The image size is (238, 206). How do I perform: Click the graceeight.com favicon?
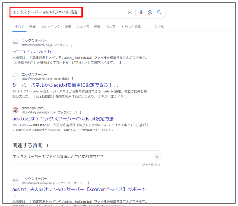coord(16,110)
